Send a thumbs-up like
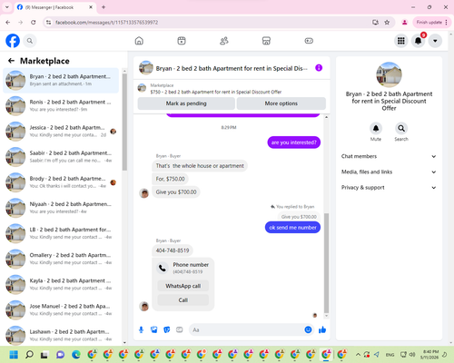Image resolution: width=454 pixels, height=363 pixels. pyautogui.click(x=322, y=329)
